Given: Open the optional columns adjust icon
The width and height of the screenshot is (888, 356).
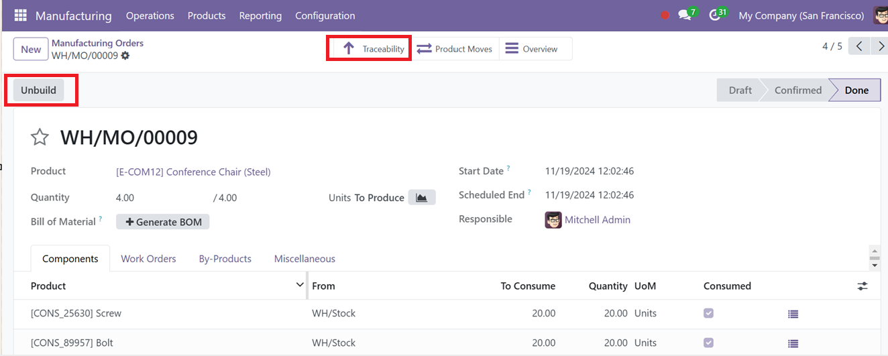Looking at the screenshot, I should [x=863, y=286].
